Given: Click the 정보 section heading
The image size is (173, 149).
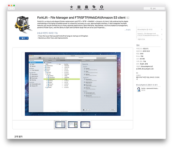Looking at the screenshot, I should 138,45.
